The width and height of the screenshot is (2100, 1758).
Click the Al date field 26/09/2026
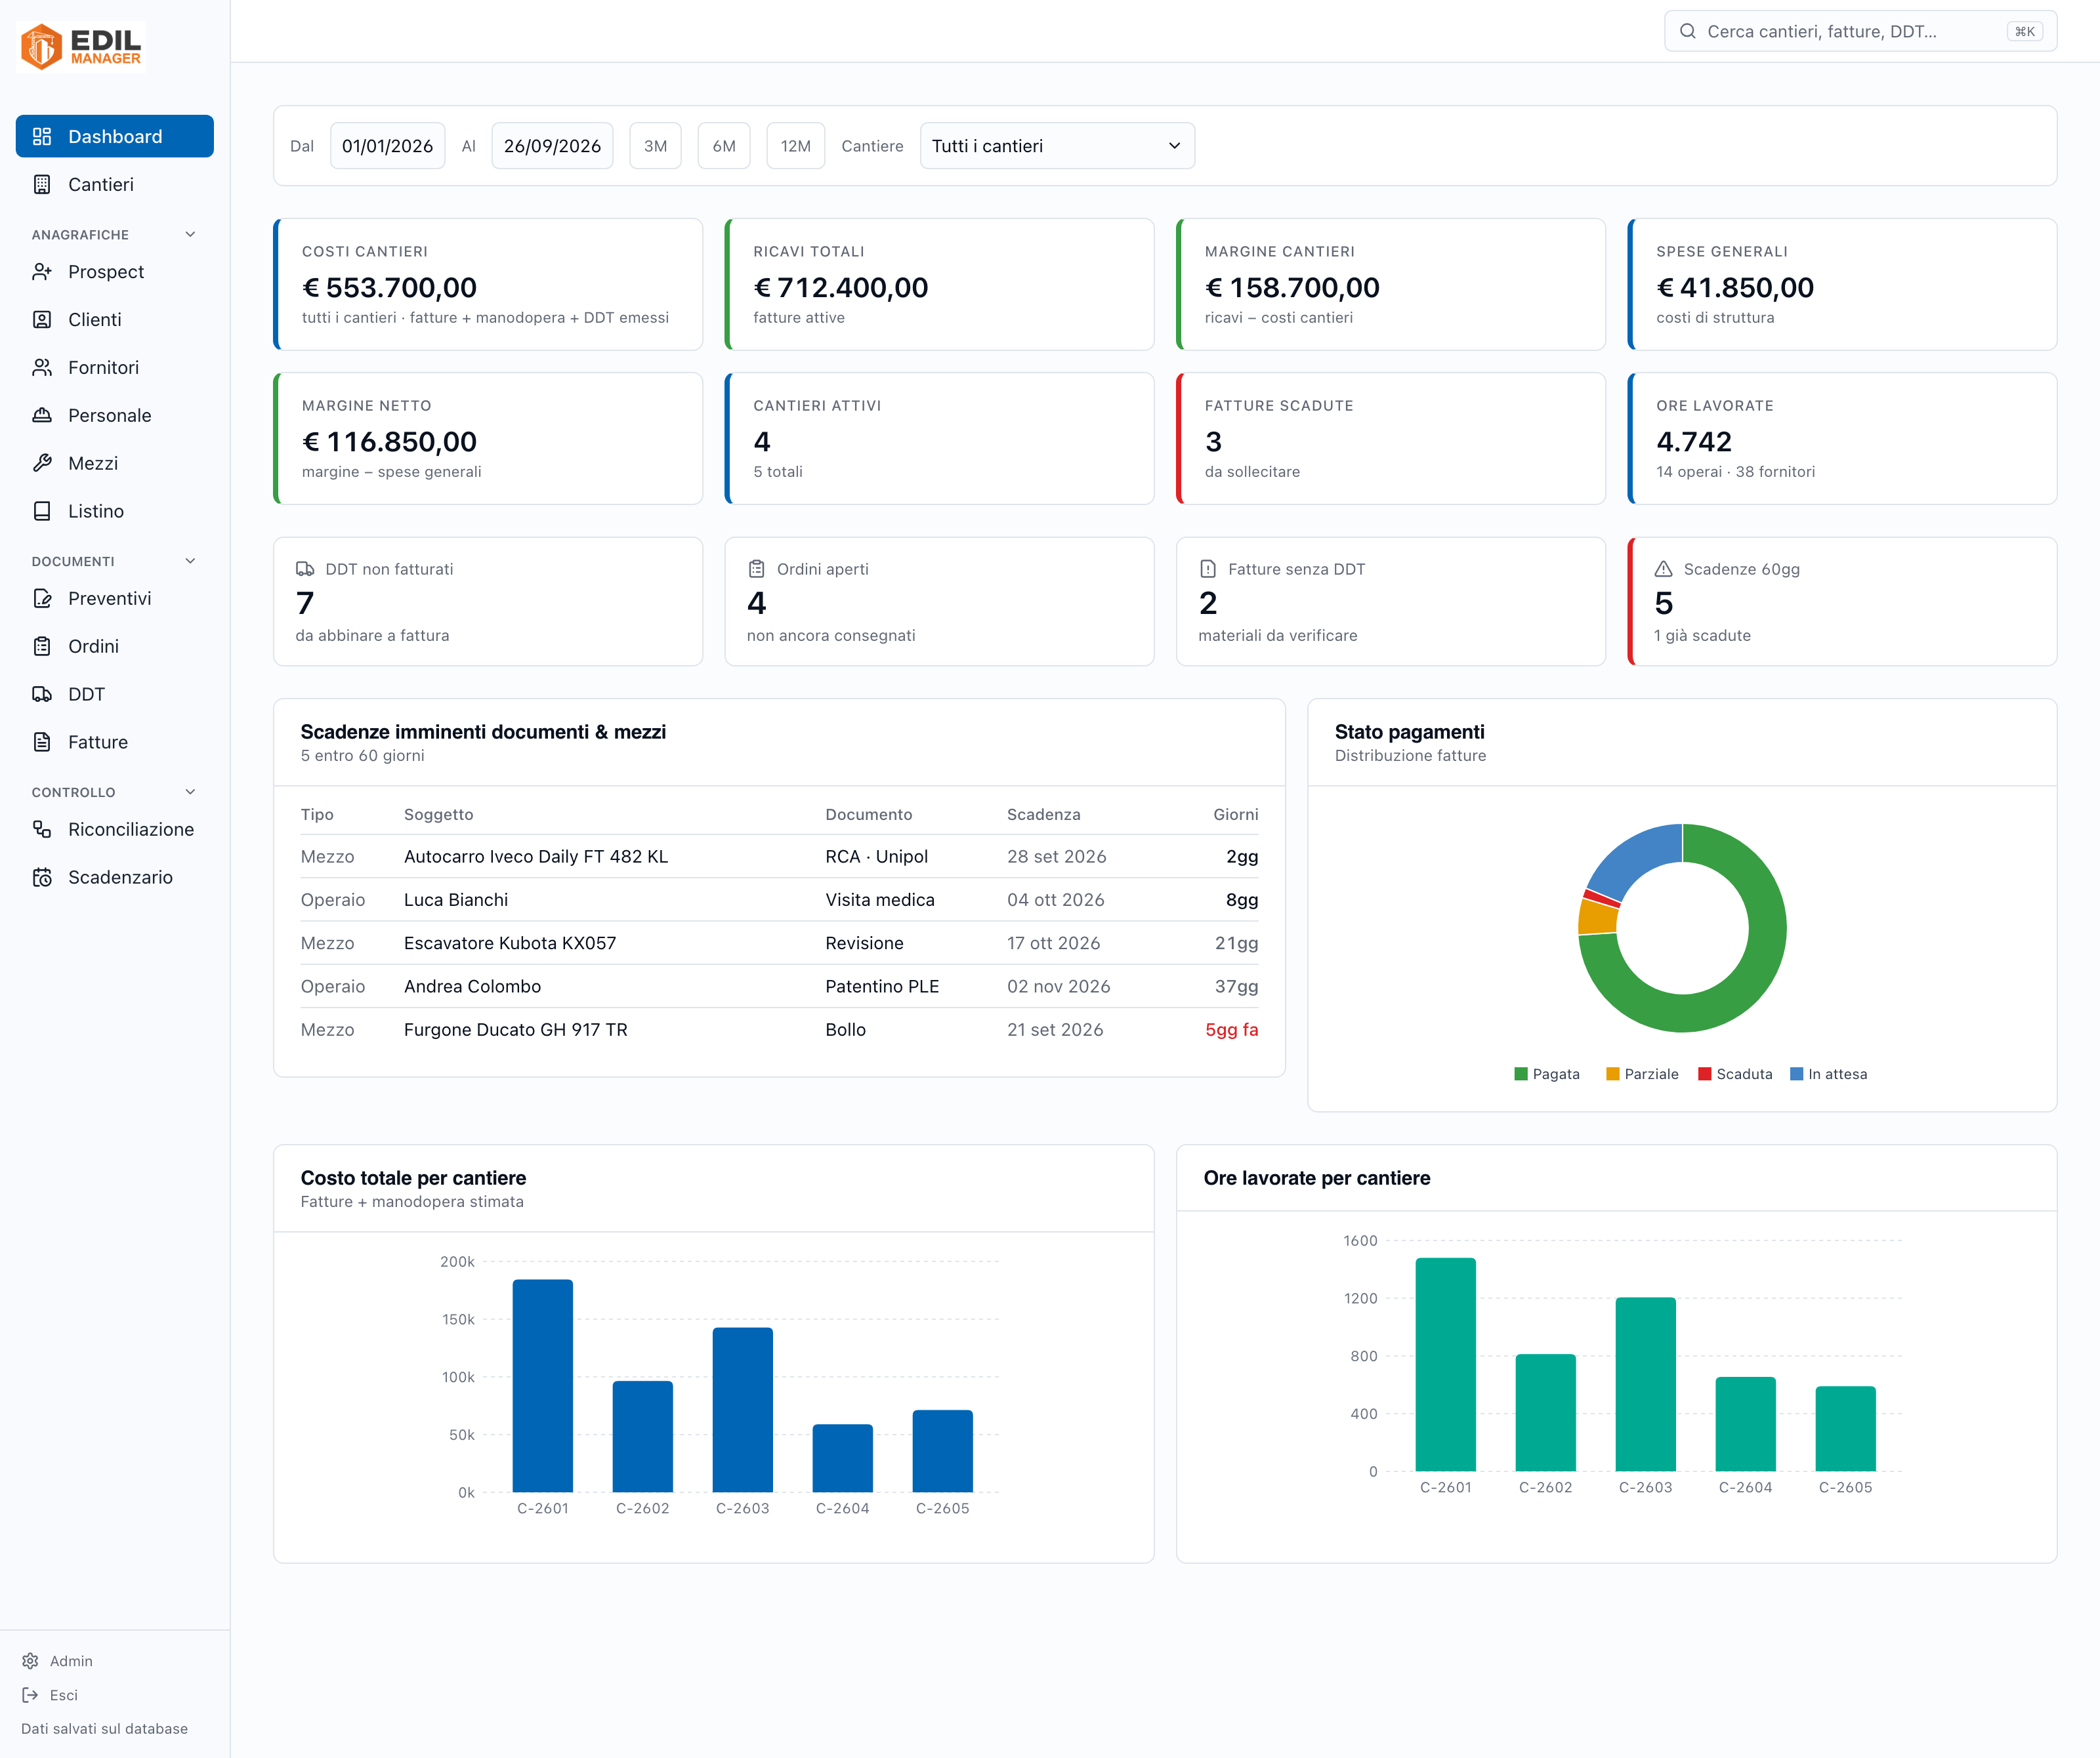pyautogui.click(x=552, y=146)
